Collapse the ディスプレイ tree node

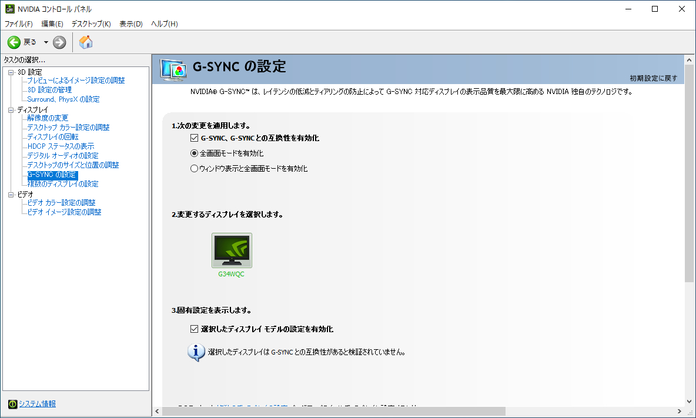pos(11,110)
